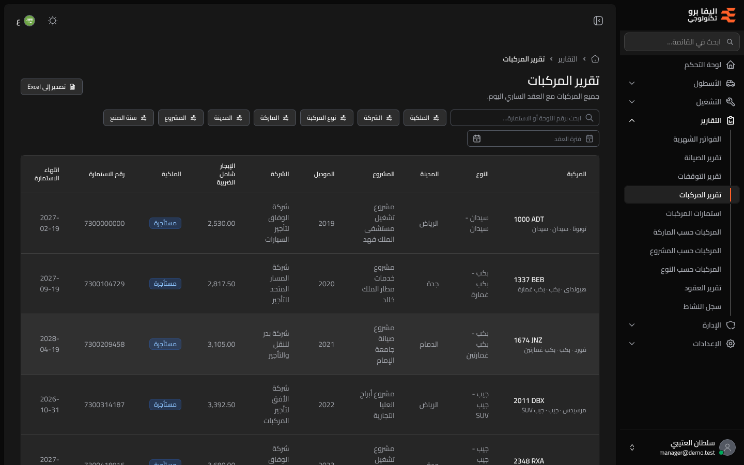Toggle the sidebar collapse panel icon
744x465 pixels.
598,21
